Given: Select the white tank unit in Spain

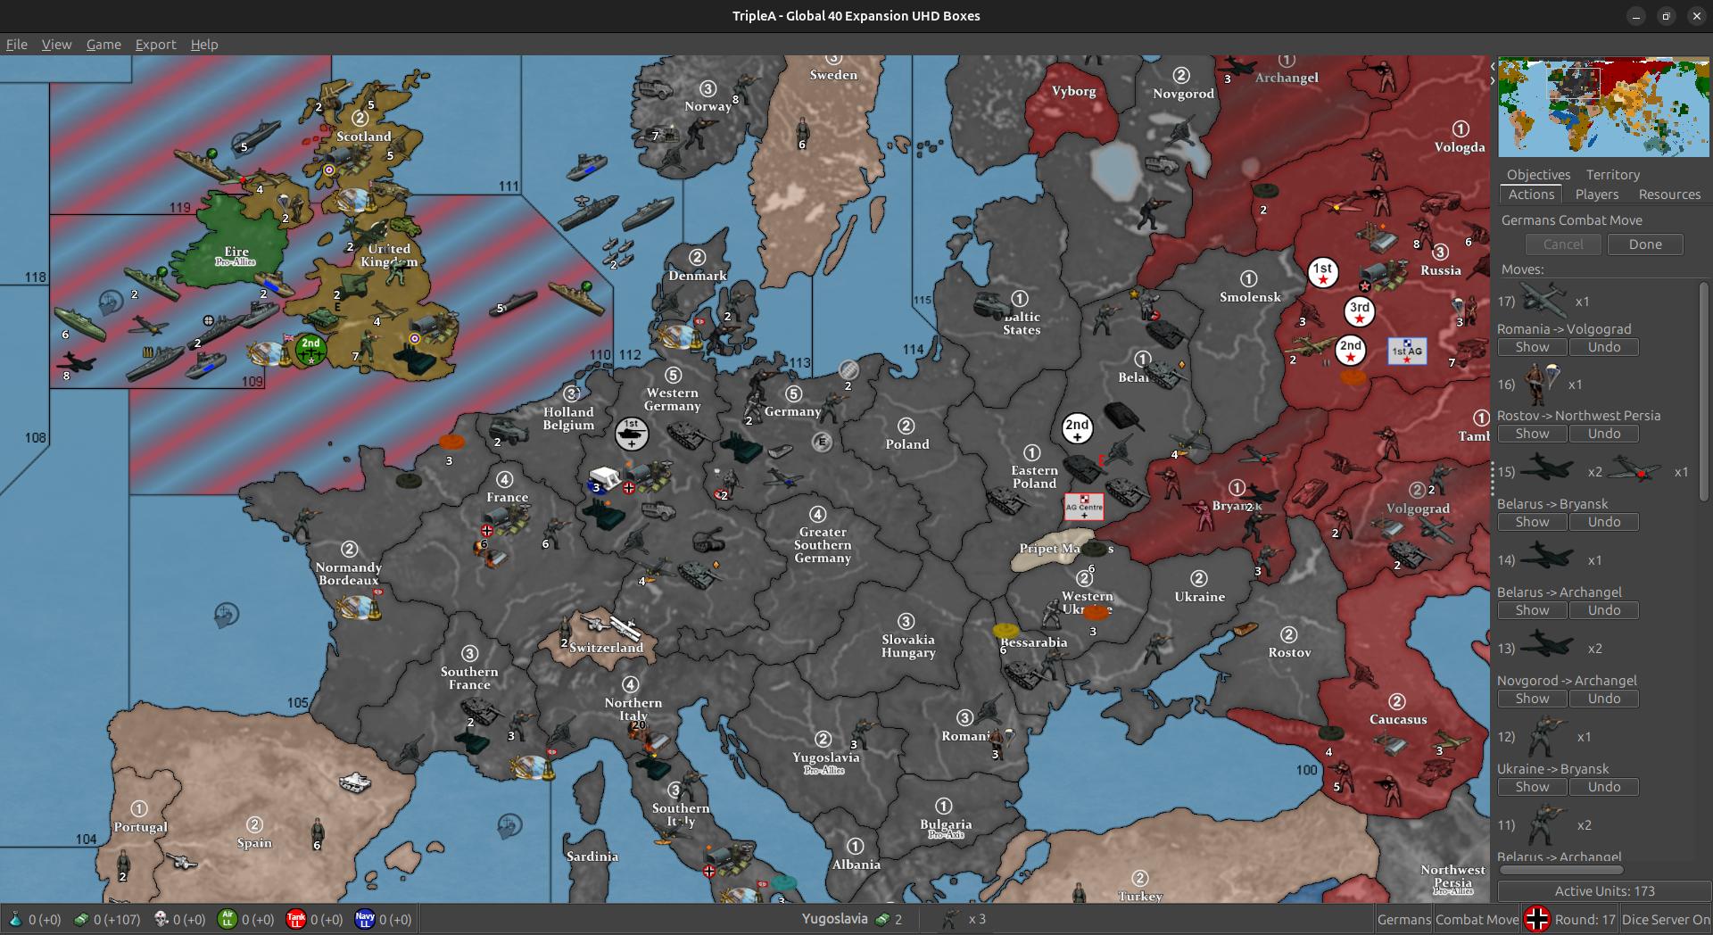Looking at the screenshot, I should coord(355,782).
